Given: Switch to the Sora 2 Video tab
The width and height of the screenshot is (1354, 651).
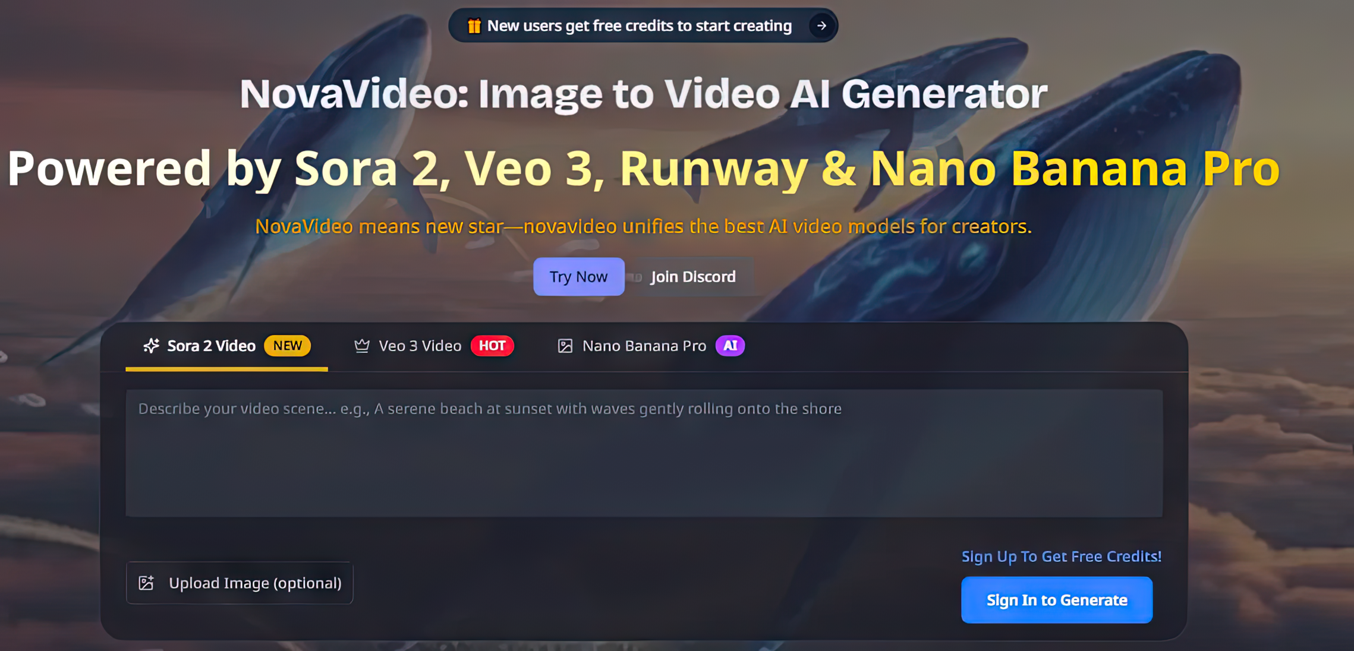Looking at the screenshot, I should pyautogui.click(x=211, y=346).
